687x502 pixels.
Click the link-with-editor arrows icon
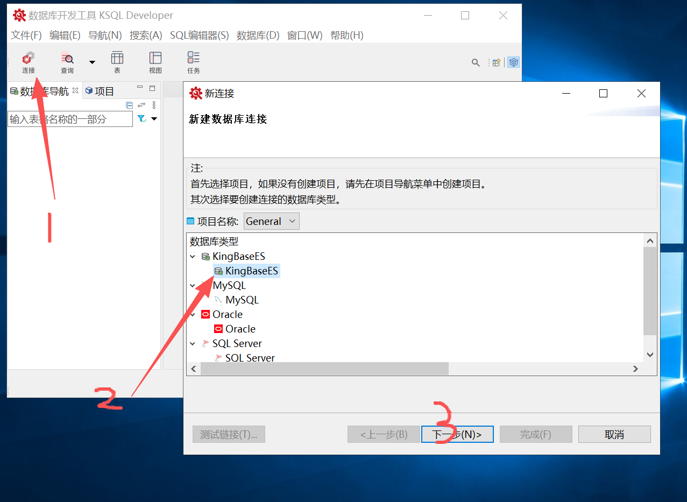point(141,105)
